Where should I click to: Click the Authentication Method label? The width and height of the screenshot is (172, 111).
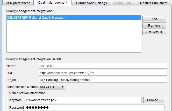[x=22, y=87]
